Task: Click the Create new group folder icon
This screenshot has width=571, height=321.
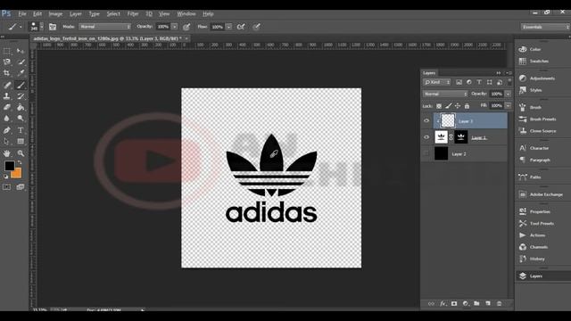Action: click(x=476, y=303)
